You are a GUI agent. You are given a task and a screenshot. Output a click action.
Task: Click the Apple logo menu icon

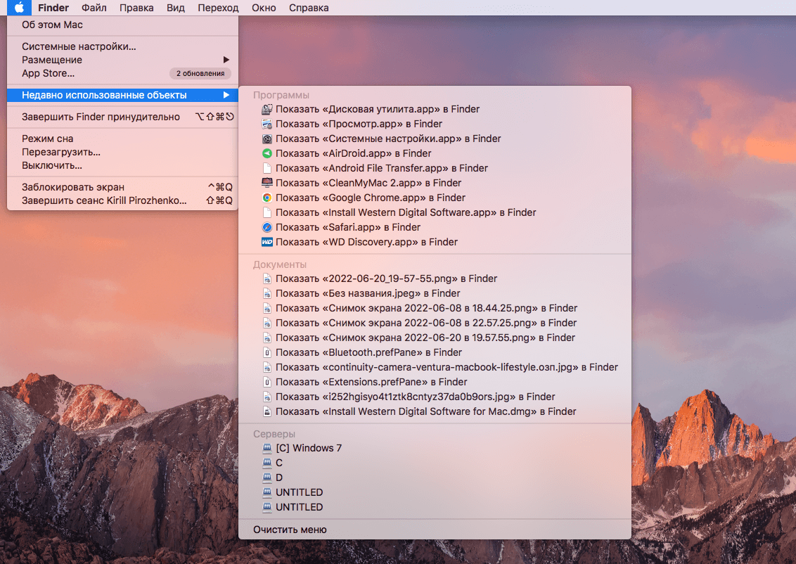coord(19,8)
